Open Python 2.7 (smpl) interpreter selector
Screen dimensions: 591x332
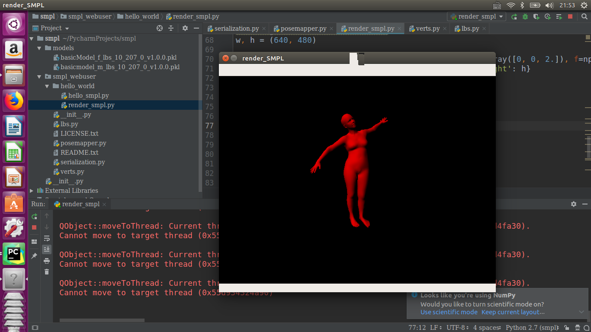[533, 328]
